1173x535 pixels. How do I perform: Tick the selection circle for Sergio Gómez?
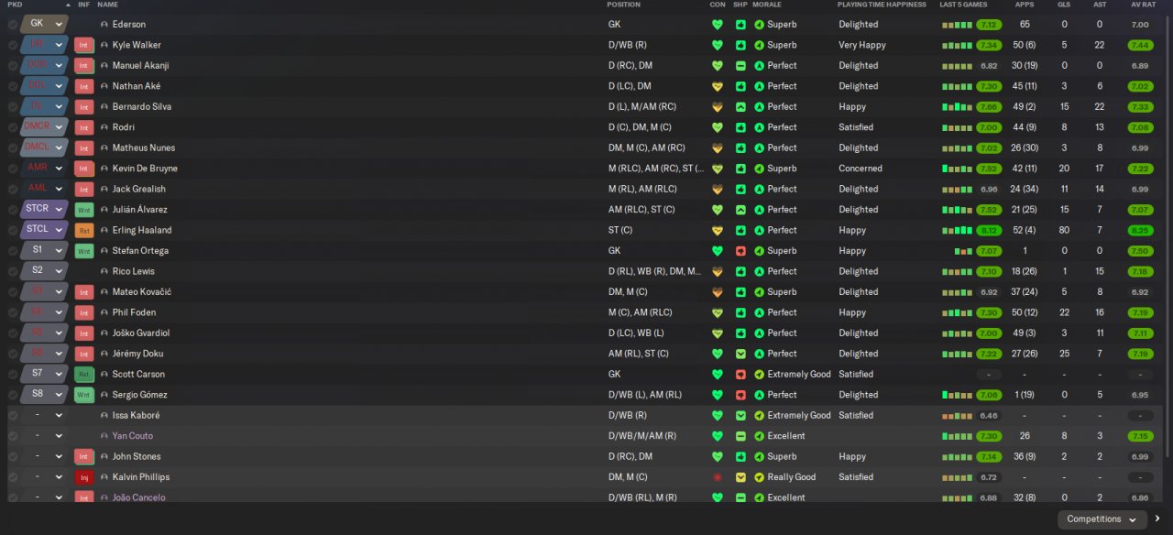pyautogui.click(x=13, y=395)
